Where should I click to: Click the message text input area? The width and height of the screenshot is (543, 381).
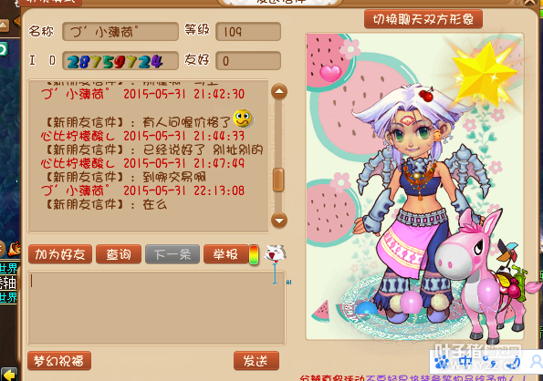tap(157, 308)
